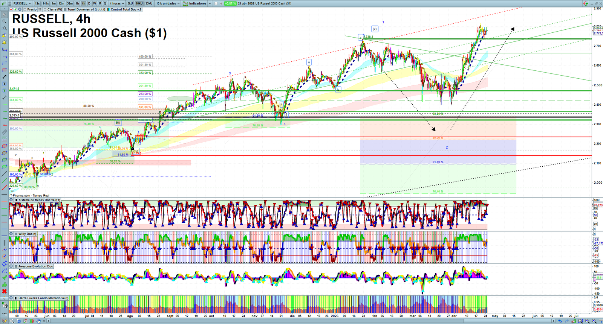Select the arrow drawing tool
Image resolution: width=603 pixels, height=324 pixels.
pos(4,77)
